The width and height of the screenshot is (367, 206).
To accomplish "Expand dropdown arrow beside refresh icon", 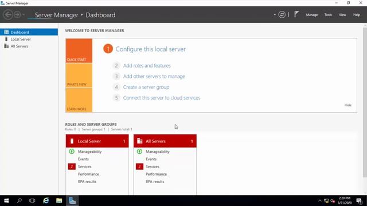I will [275, 15].
